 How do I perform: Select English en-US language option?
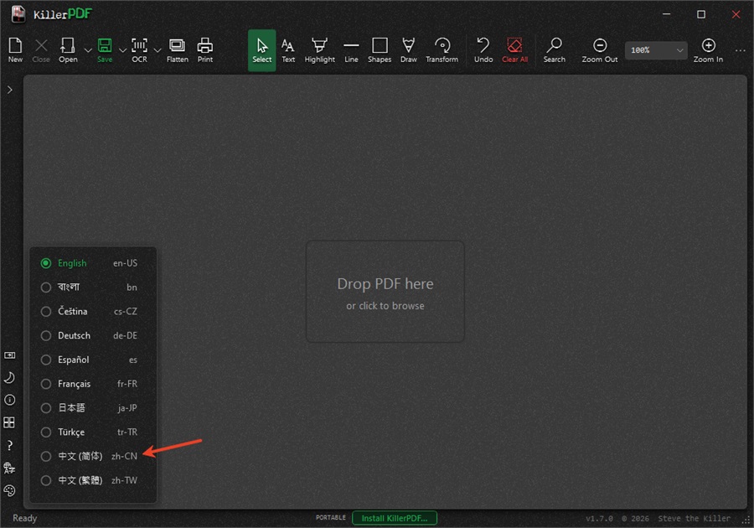pos(92,263)
